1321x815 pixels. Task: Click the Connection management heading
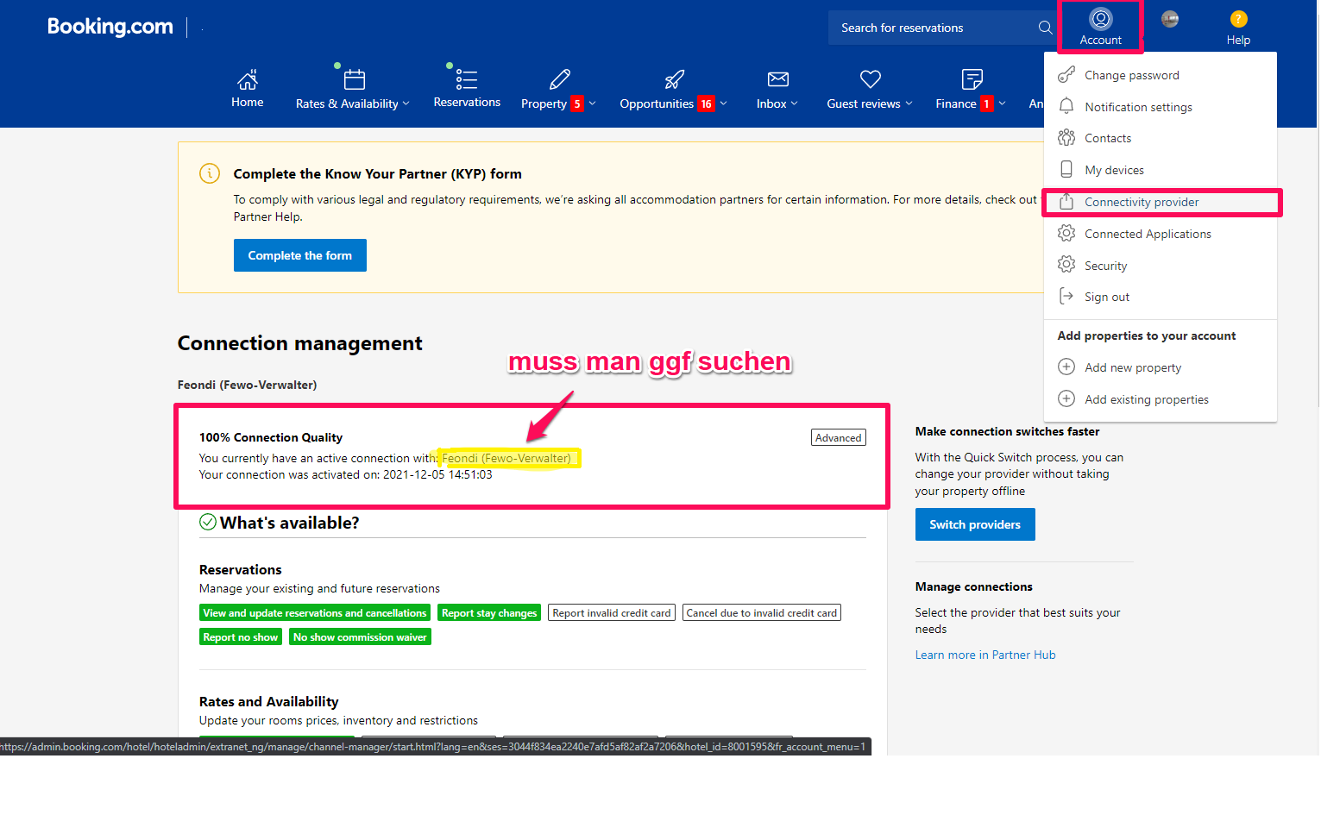coord(299,343)
